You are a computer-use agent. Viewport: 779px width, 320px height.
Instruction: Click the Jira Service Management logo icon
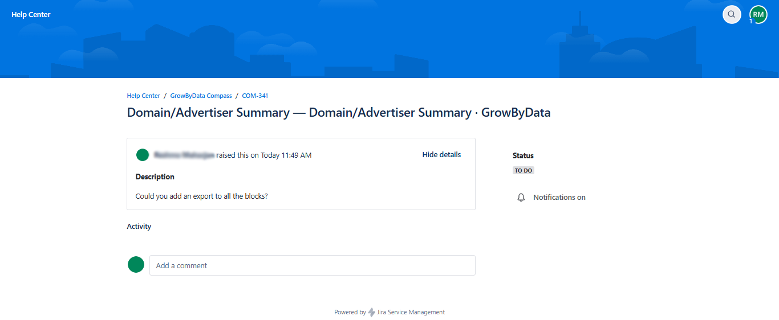pyautogui.click(x=372, y=312)
